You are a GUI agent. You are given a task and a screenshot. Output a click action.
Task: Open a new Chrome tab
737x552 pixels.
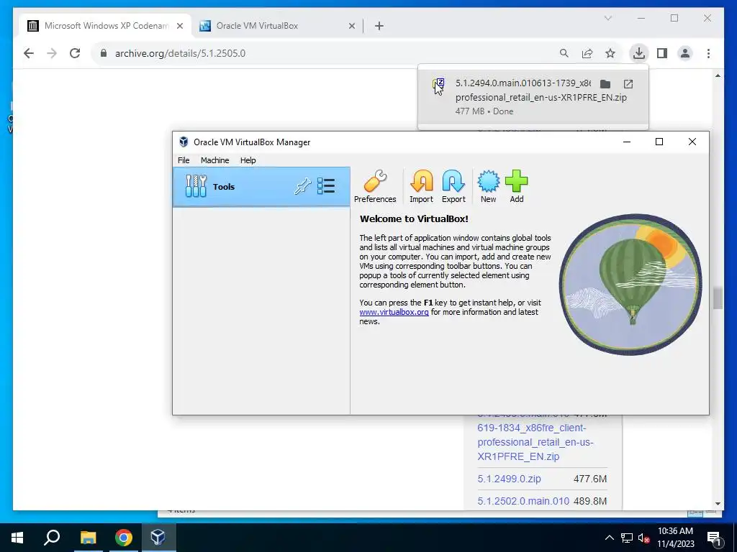(379, 26)
